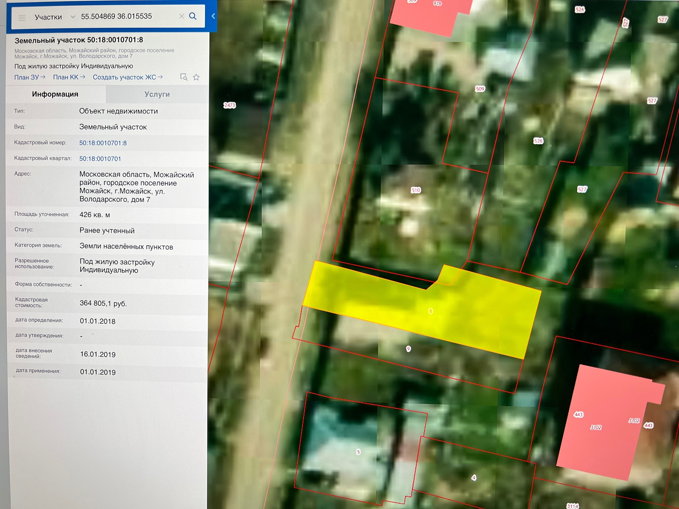Switch to the Услуги tab
The image size is (679, 509).
click(x=157, y=94)
